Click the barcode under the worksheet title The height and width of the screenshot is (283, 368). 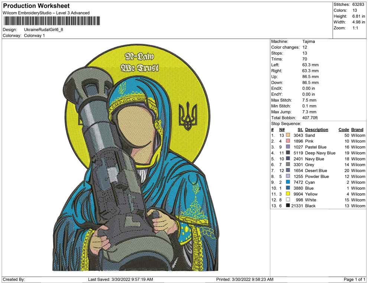pyautogui.click(x=51, y=21)
